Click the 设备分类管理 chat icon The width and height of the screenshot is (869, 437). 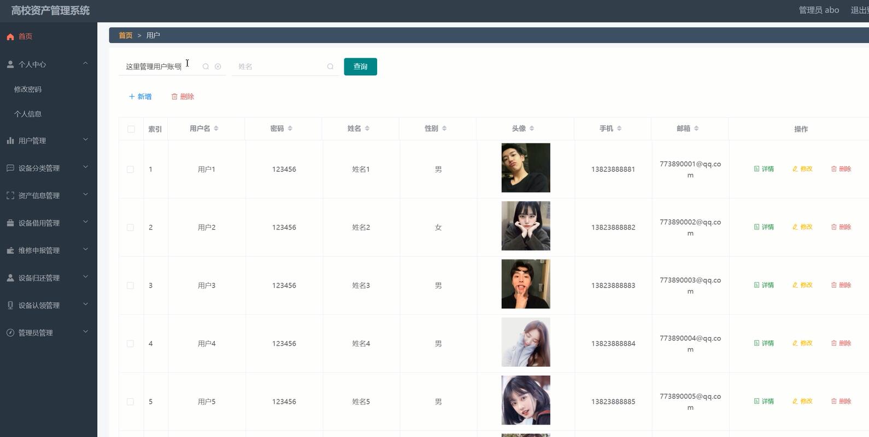click(10, 168)
